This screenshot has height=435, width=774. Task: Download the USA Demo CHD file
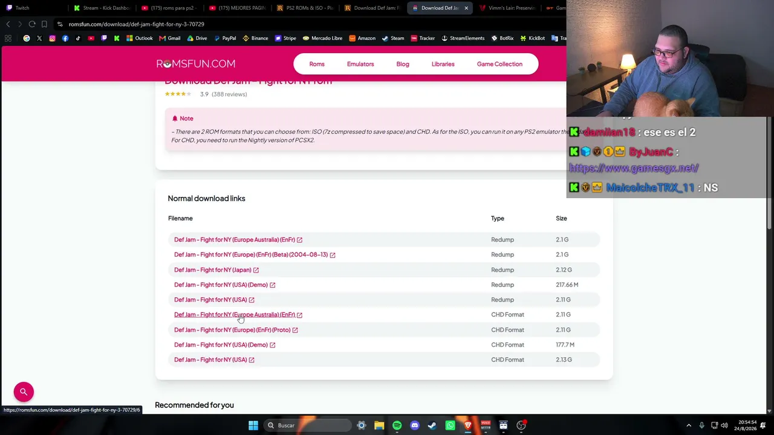(225, 345)
